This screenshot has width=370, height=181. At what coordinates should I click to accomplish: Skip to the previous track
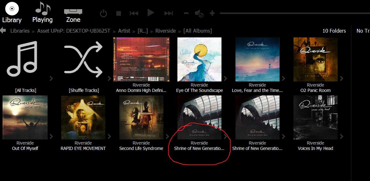[134, 13]
